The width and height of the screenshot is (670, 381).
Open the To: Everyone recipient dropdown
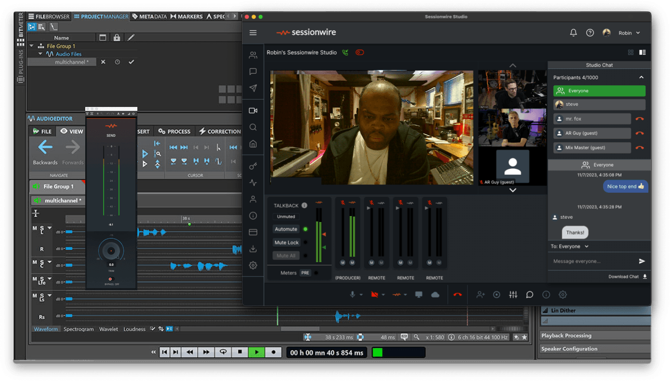[570, 246]
